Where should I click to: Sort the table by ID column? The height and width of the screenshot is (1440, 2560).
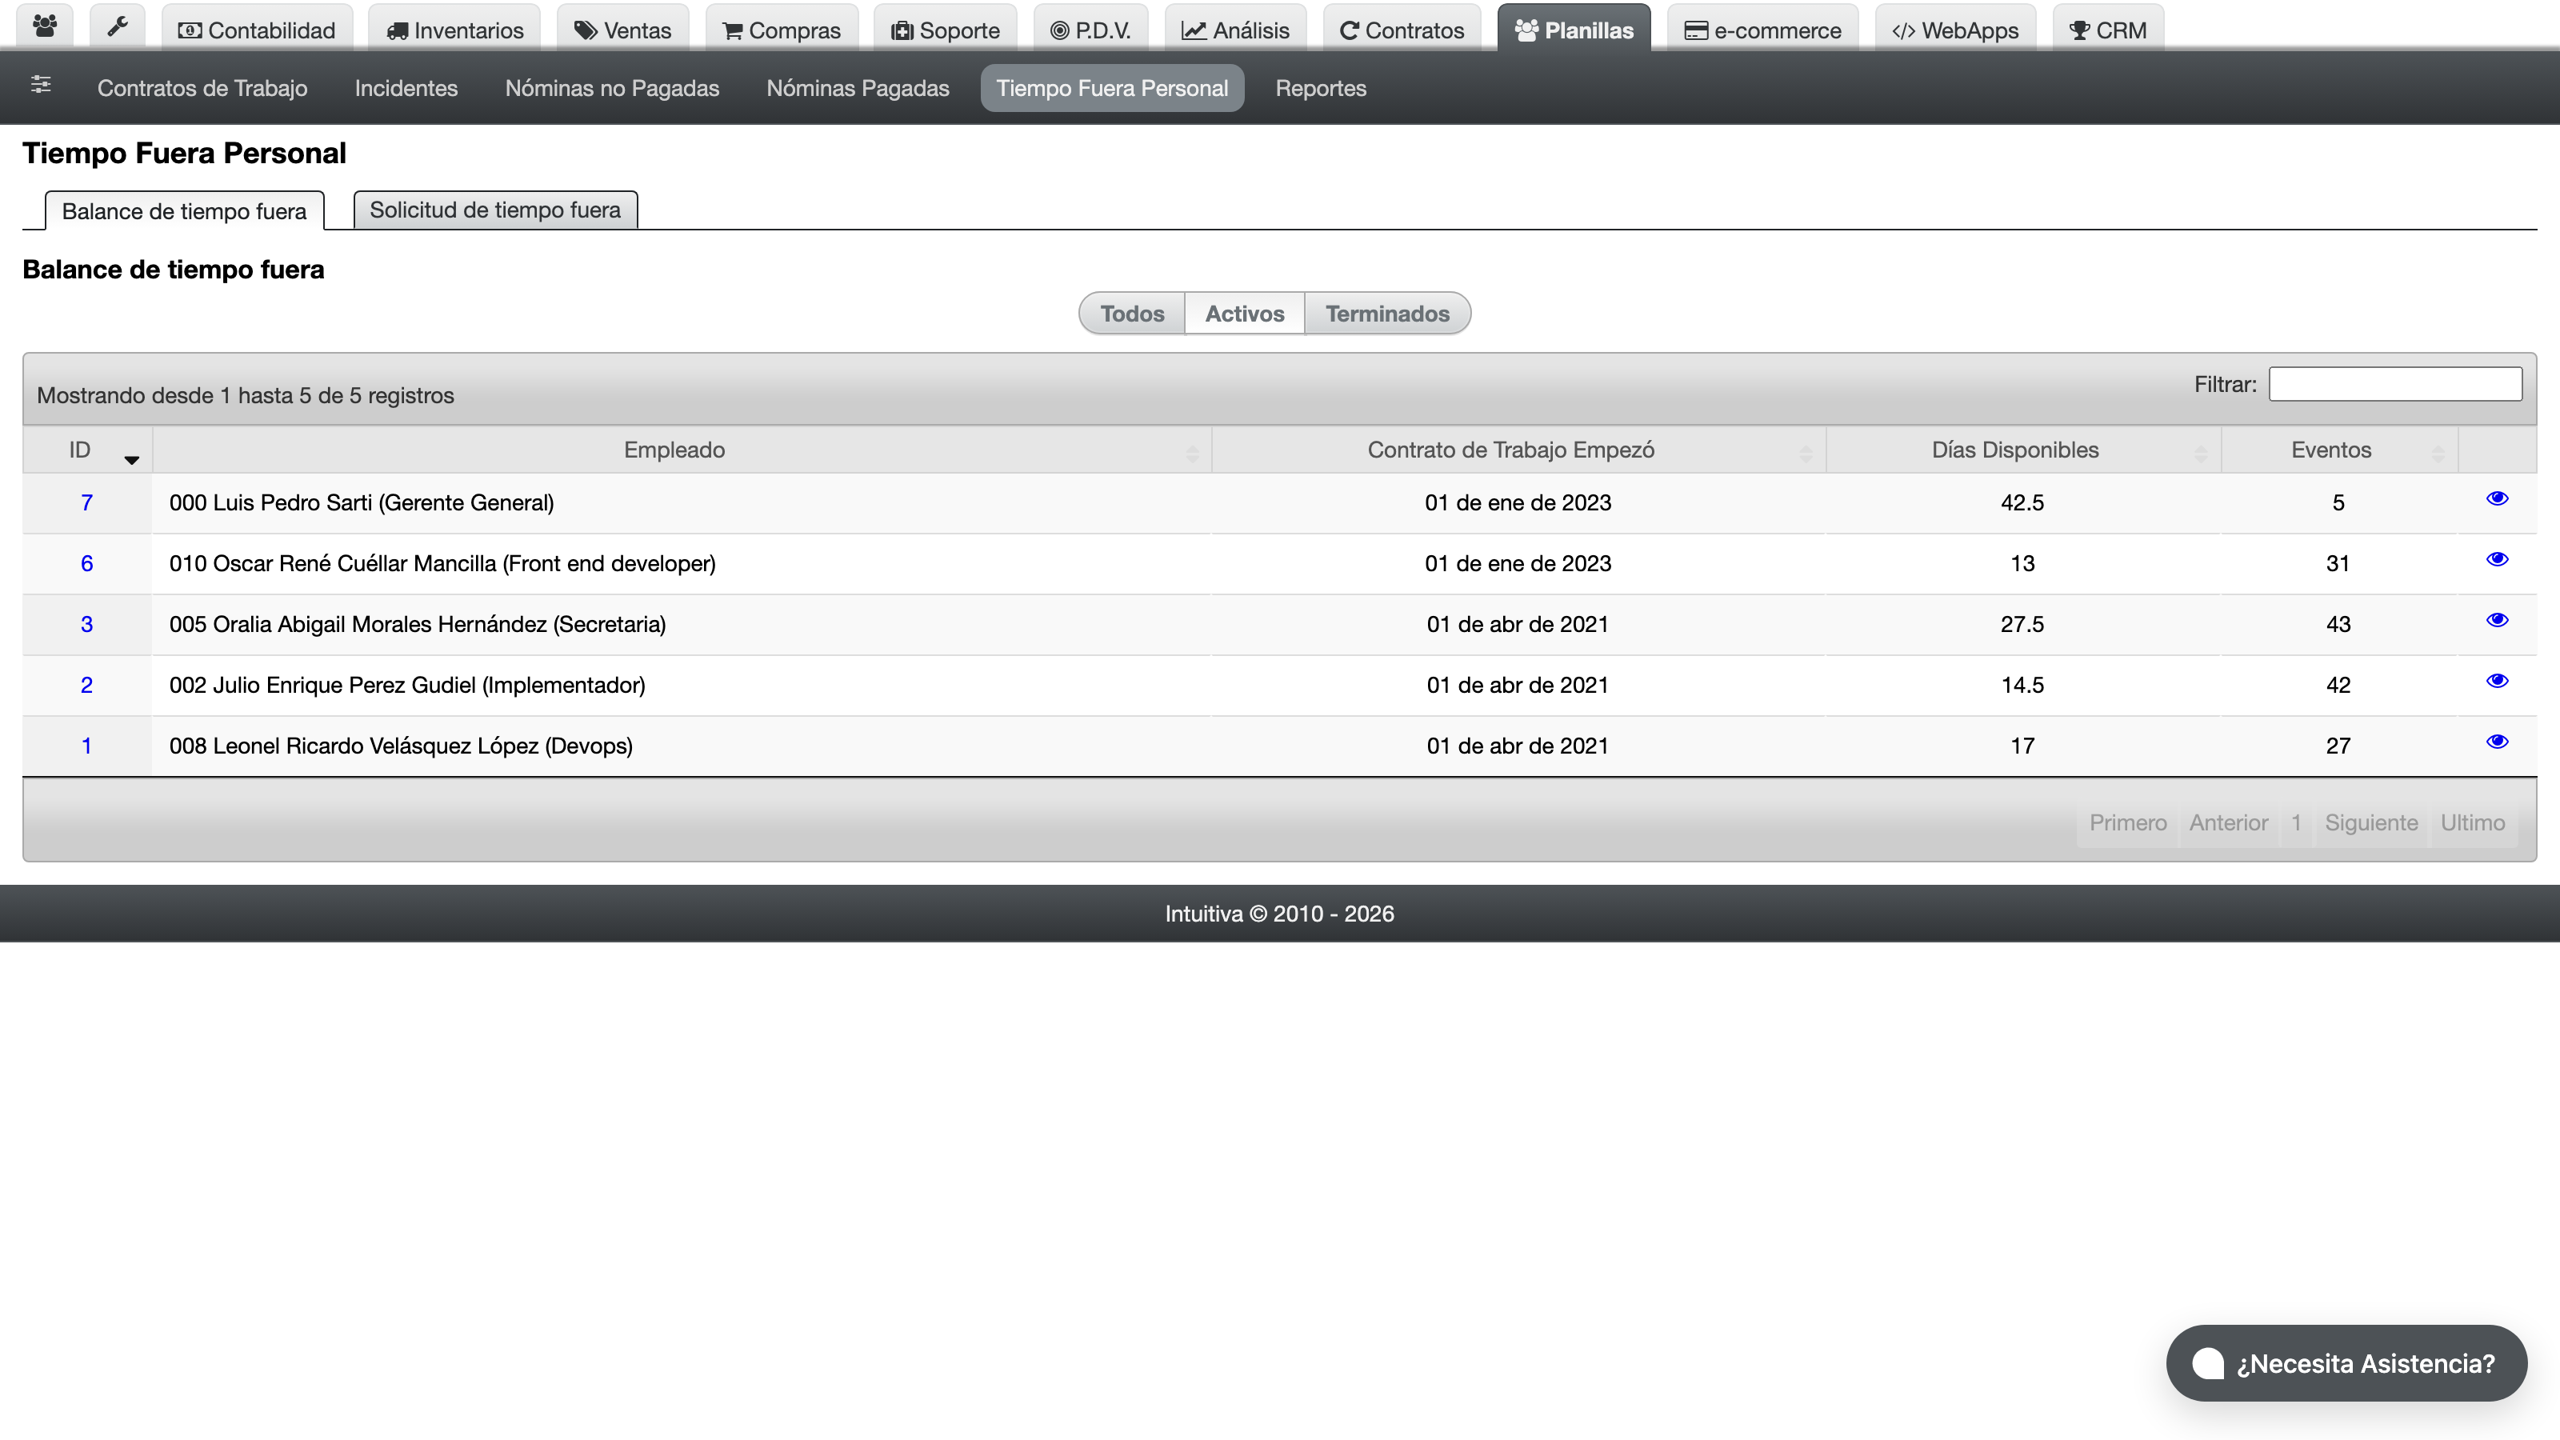(87, 450)
